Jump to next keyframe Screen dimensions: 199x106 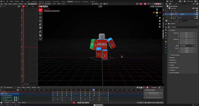tap(86, 102)
